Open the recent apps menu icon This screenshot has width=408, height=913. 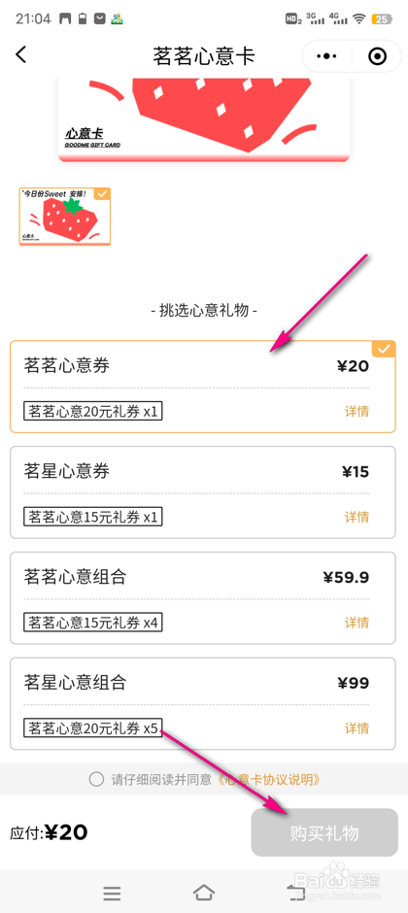tap(112, 893)
